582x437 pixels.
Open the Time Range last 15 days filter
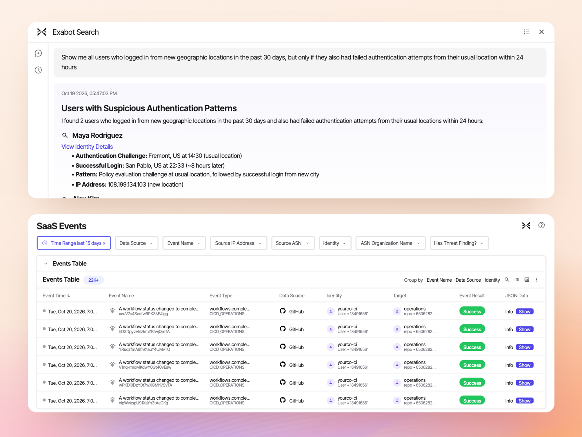pos(74,243)
